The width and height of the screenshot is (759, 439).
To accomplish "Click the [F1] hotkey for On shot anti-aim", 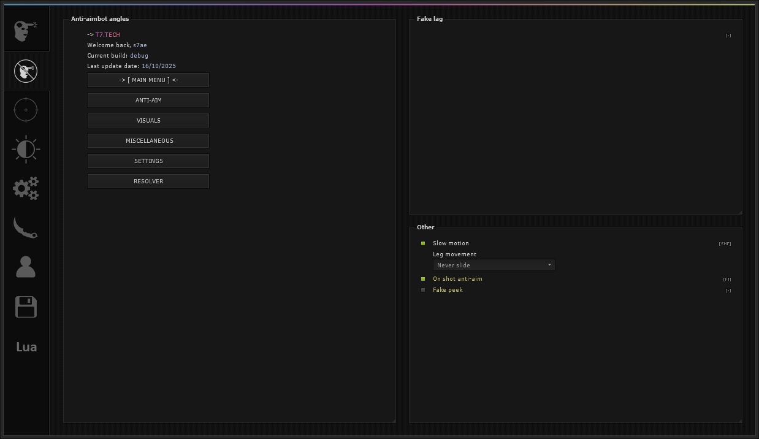I will 727,280.
